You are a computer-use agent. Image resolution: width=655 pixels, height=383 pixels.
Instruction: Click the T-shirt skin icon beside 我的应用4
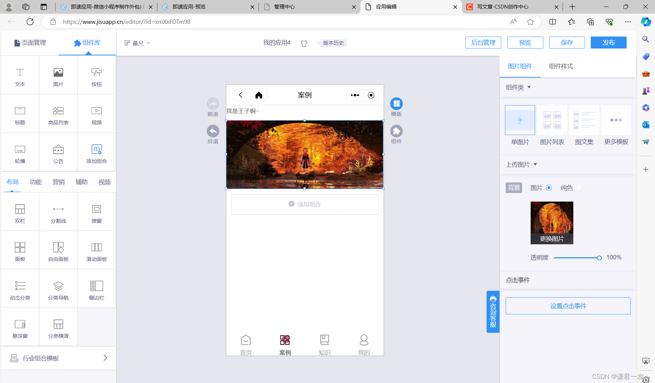(304, 43)
